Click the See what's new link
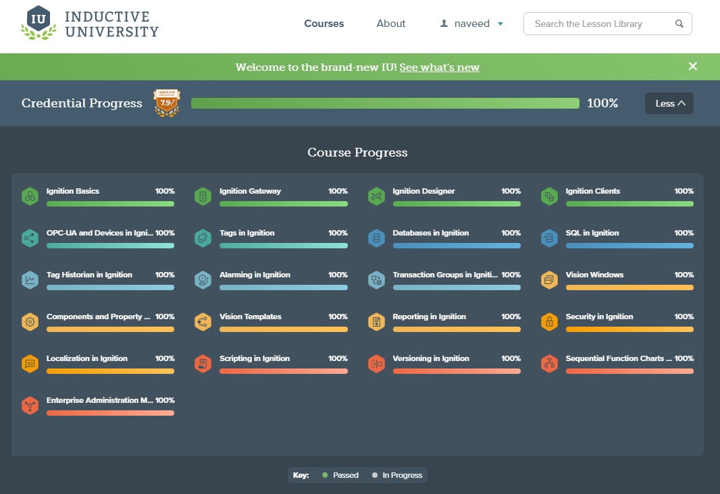This screenshot has height=494, width=720. (x=439, y=67)
